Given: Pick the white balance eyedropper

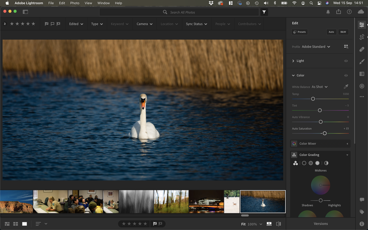Looking at the screenshot, I should coord(346,87).
